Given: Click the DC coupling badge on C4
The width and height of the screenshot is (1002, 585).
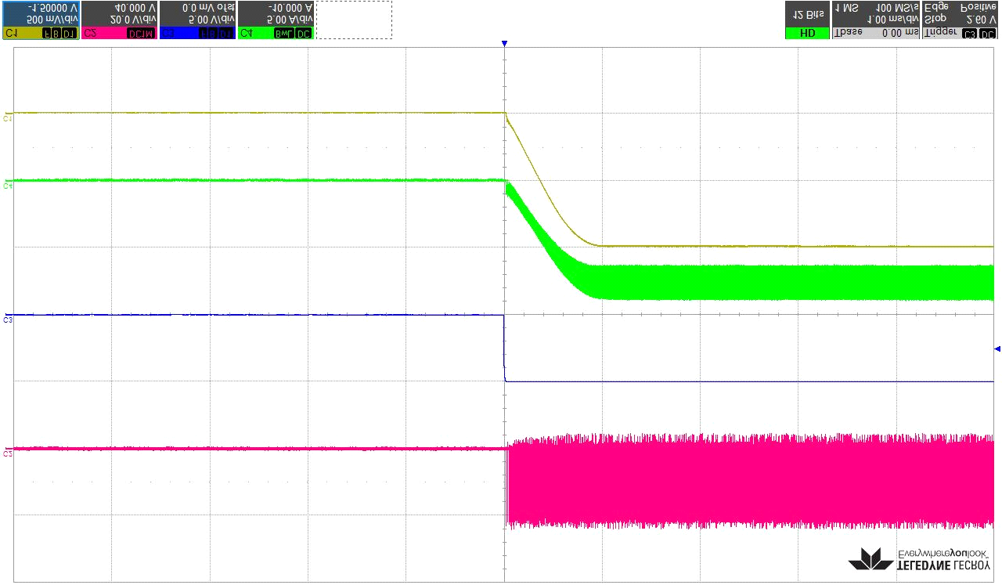Looking at the screenshot, I should (x=303, y=34).
